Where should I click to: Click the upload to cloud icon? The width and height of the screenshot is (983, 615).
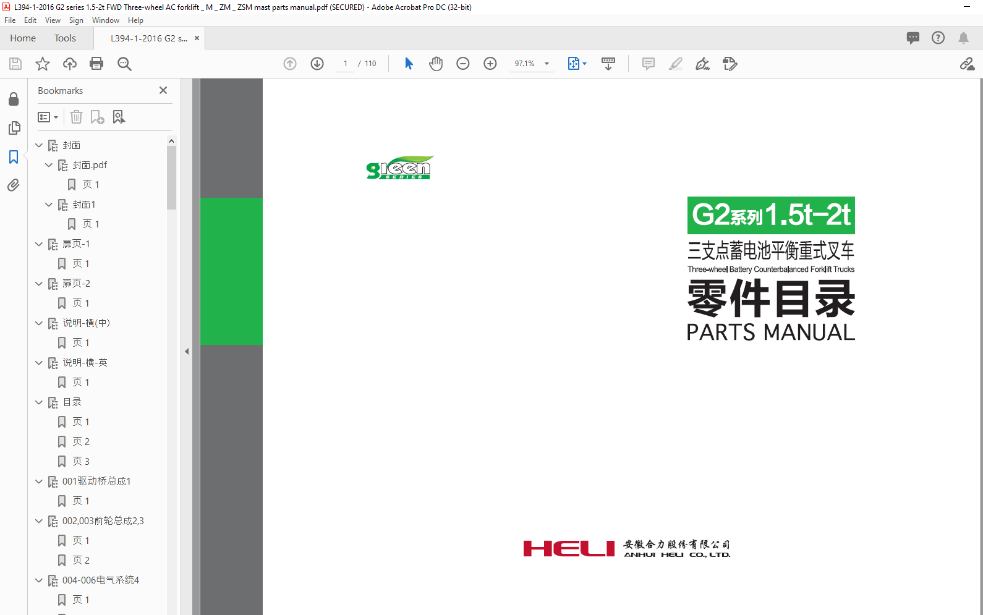70,64
